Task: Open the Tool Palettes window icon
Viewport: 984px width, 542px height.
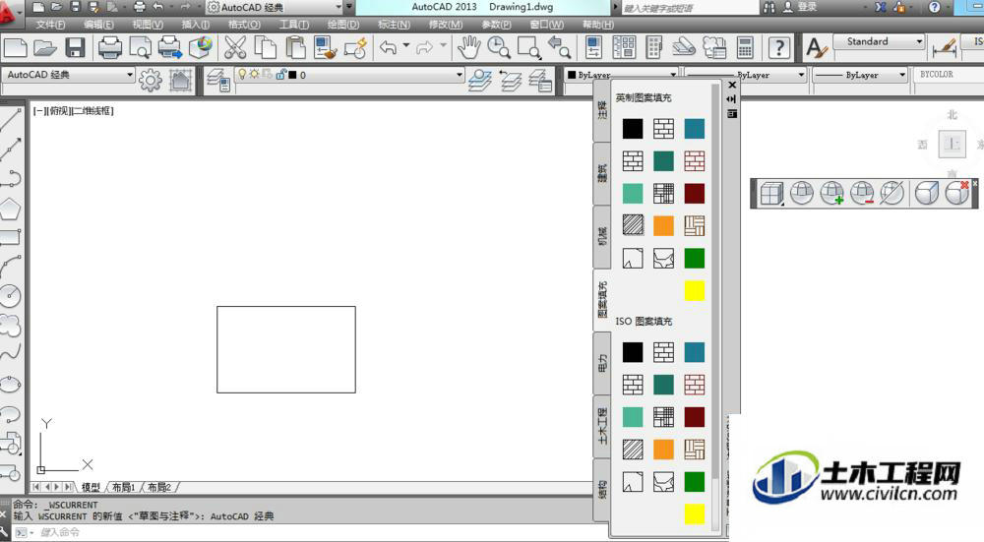Action: pos(654,47)
